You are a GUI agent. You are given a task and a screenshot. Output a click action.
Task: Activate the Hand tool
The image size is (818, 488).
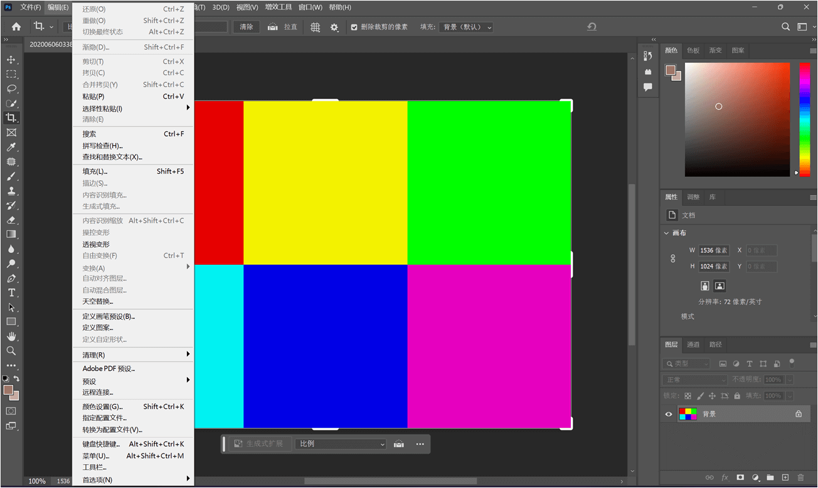pyautogui.click(x=11, y=336)
